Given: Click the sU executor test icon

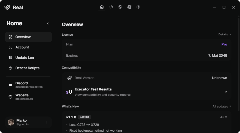Looking at the screenshot, I should (x=69, y=92).
